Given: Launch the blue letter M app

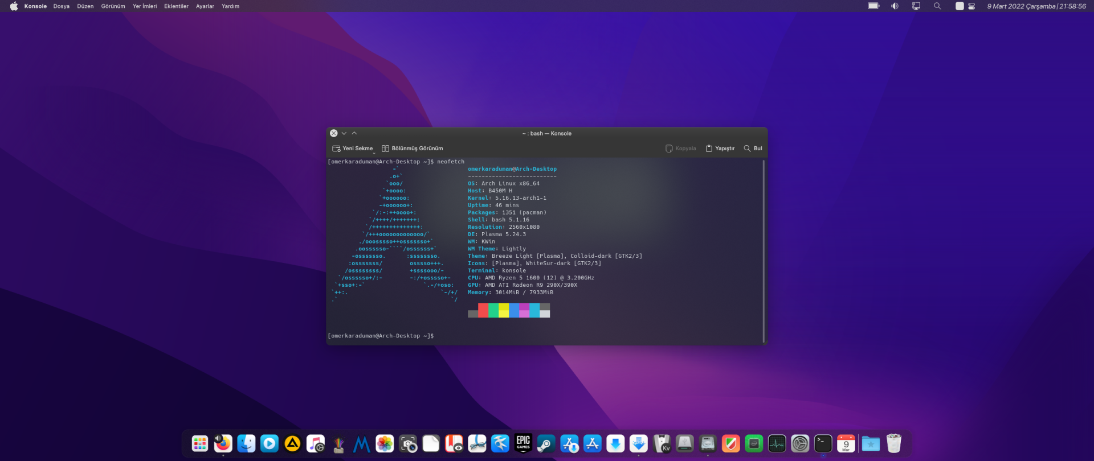Looking at the screenshot, I should point(362,443).
